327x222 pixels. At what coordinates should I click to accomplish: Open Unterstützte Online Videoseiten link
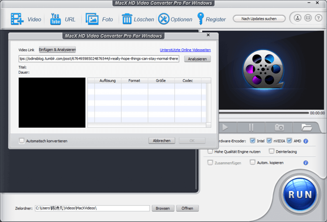(185, 50)
